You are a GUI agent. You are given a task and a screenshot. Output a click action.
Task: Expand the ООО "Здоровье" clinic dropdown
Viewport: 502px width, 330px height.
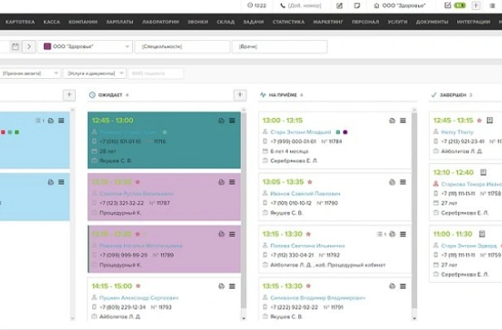86,46
